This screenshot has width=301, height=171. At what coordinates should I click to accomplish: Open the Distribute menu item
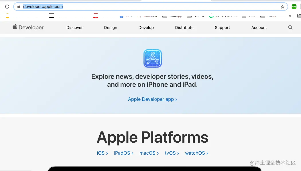[184, 27]
